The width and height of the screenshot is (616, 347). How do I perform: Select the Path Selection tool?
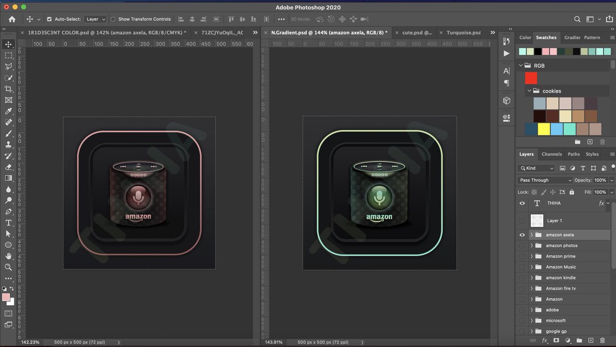click(x=9, y=234)
